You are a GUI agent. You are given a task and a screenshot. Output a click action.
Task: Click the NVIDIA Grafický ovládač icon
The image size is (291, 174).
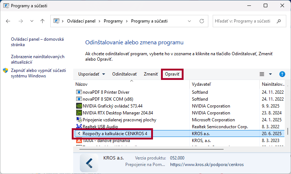pyautogui.click(x=79, y=106)
